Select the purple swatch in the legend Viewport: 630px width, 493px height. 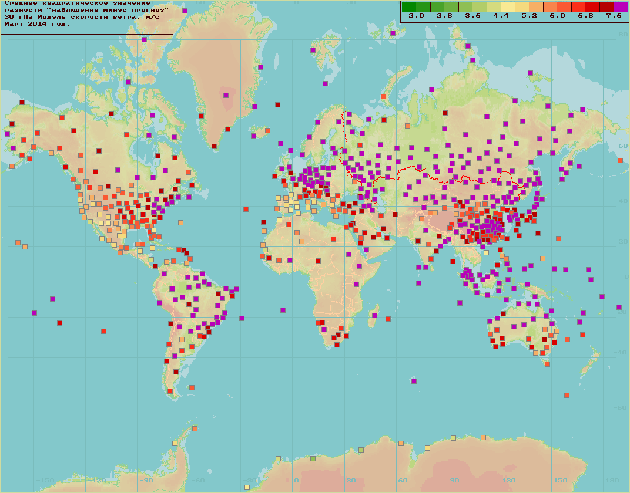pos(621,7)
